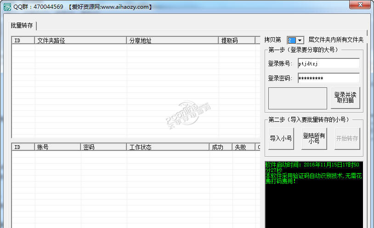This screenshot has width=374, height=228.
Task: Click the 登陆所有小号 button
Action: 314,138
